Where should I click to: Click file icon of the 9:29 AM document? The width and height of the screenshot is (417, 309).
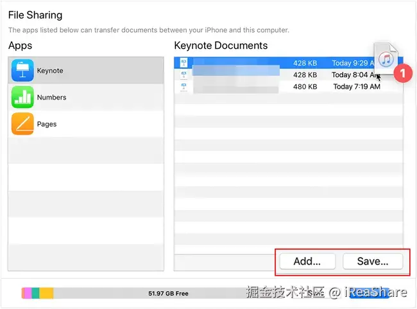pos(183,62)
